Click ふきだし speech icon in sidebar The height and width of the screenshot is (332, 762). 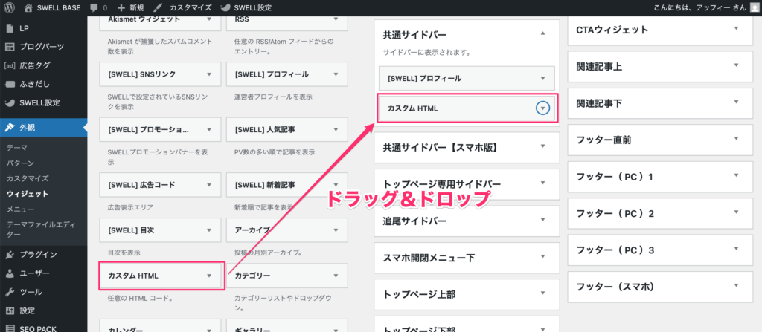click(x=9, y=84)
